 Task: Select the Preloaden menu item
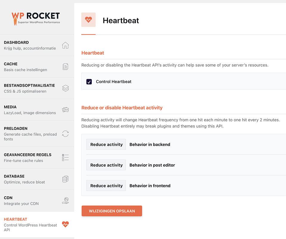click(x=30, y=134)
